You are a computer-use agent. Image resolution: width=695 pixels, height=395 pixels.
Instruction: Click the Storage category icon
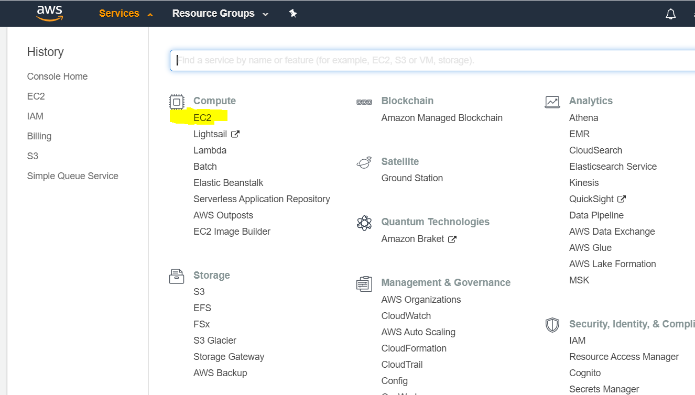(x=177, y=276)
